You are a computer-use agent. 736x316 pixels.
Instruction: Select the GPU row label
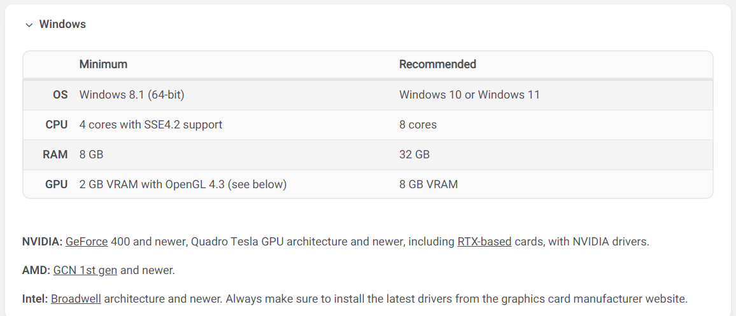pos(56,184)
